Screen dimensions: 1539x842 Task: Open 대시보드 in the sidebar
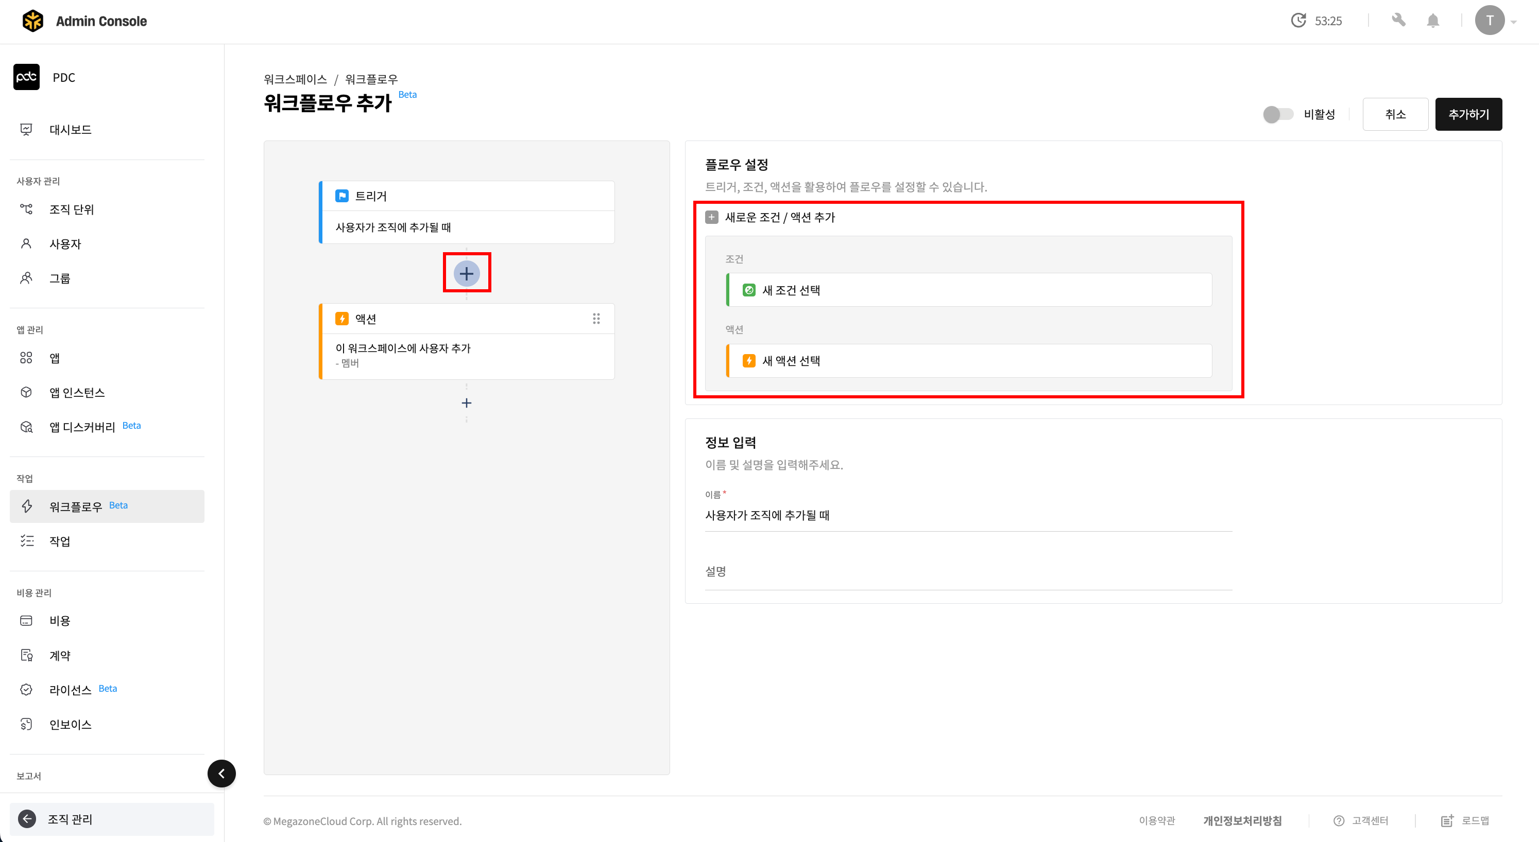pos(71,130)
